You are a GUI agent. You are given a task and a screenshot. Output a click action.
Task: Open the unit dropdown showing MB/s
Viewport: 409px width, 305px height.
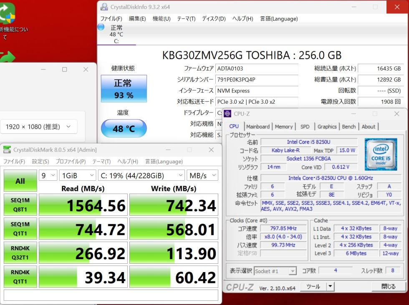pyautogui.click(x=202, y=175)
